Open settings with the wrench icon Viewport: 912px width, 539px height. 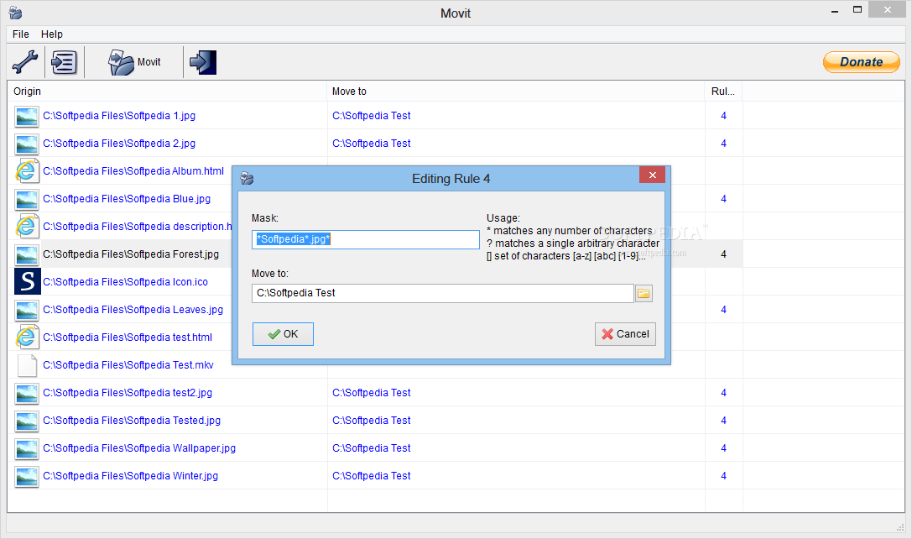(x=25, y=61)
